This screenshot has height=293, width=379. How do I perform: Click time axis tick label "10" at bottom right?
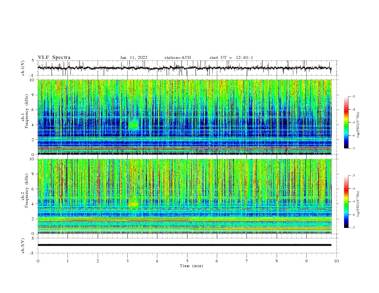point(336,261)
